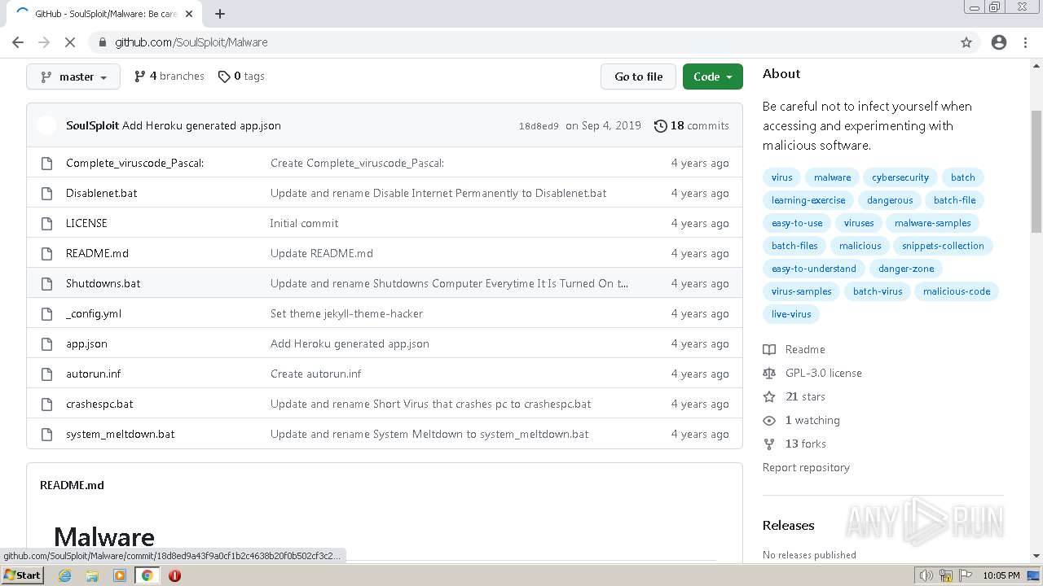
Task: Click the book icon beside Readme
Action: [x=769, y=349]
